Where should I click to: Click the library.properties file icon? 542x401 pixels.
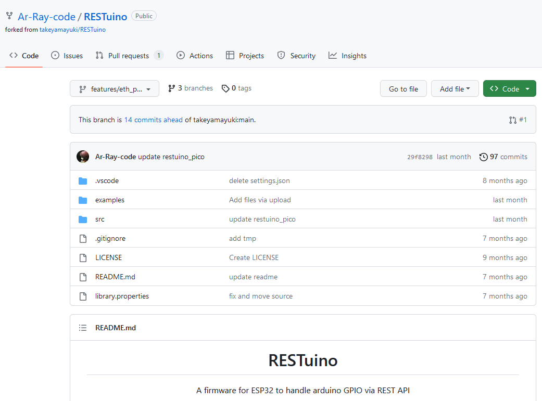[x=83, y=296]
